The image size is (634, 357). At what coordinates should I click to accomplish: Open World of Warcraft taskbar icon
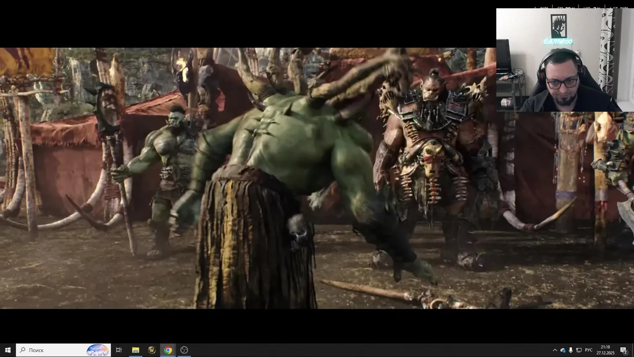pos(152,350)
